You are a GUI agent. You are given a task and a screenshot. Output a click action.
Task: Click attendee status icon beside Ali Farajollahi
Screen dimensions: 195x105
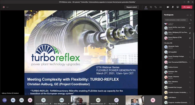190,52
